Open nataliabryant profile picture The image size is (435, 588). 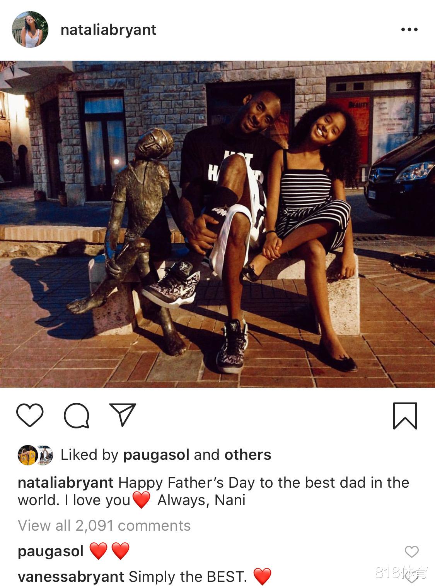(x=30, y=29)
